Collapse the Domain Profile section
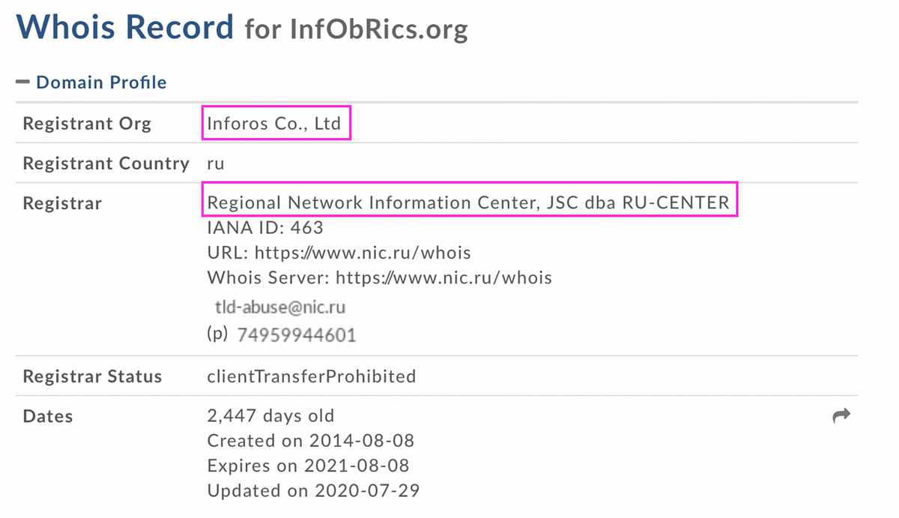This screenshot has width=899, height=518. tap(101, 82)
